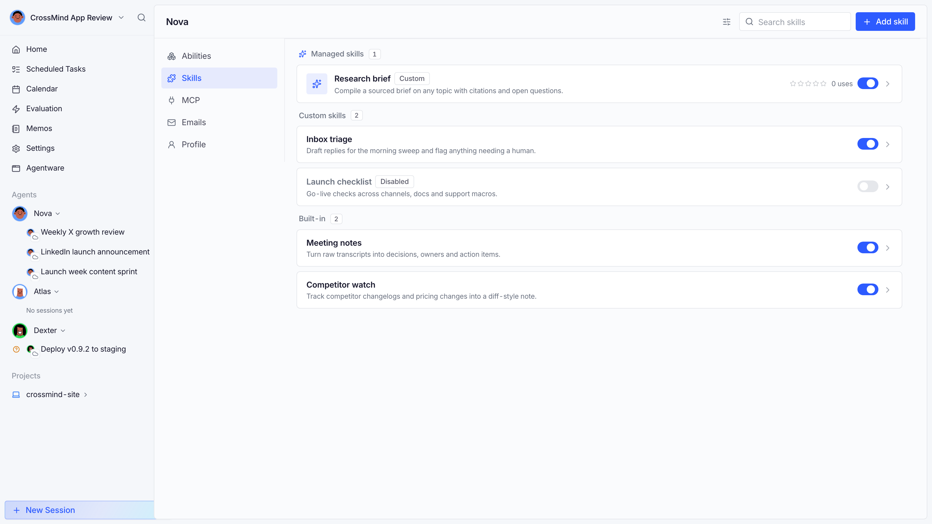This screenshot has width=932, height=524.
Task: Open Research brief details chevron
Action: click(887, 84)
